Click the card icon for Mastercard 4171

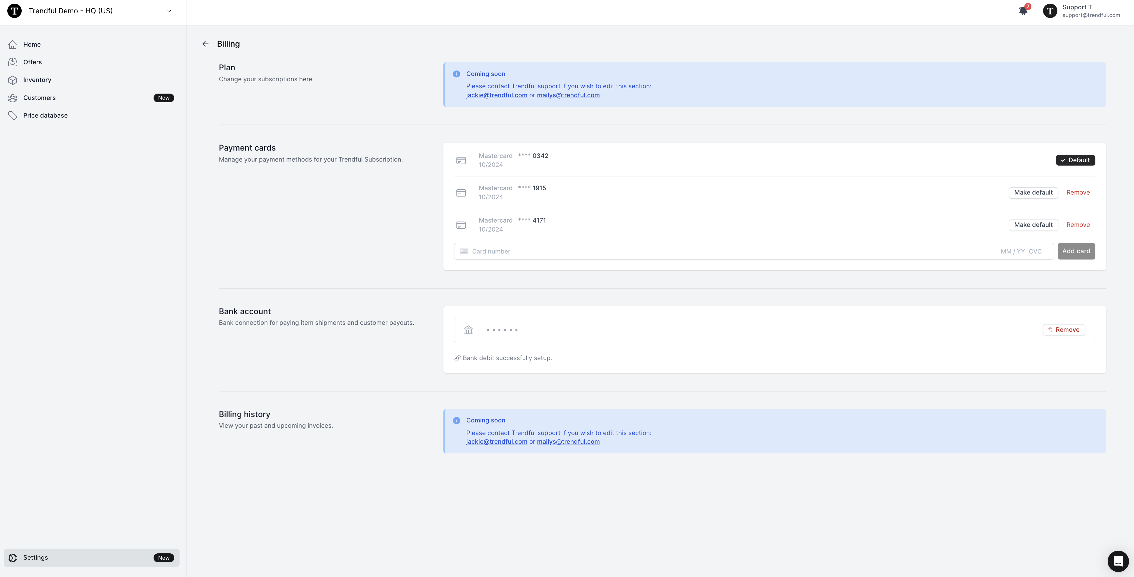click(x=461, y=225)
